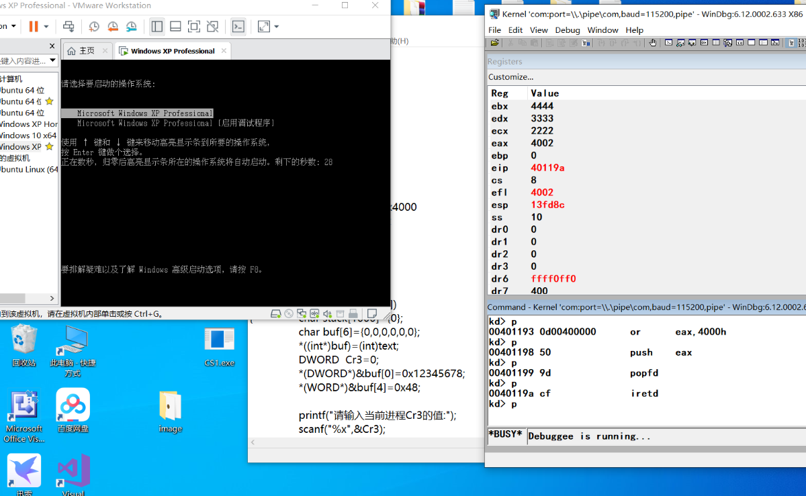Select Windows 10 x64 VM in library

(x=28, y=135)
